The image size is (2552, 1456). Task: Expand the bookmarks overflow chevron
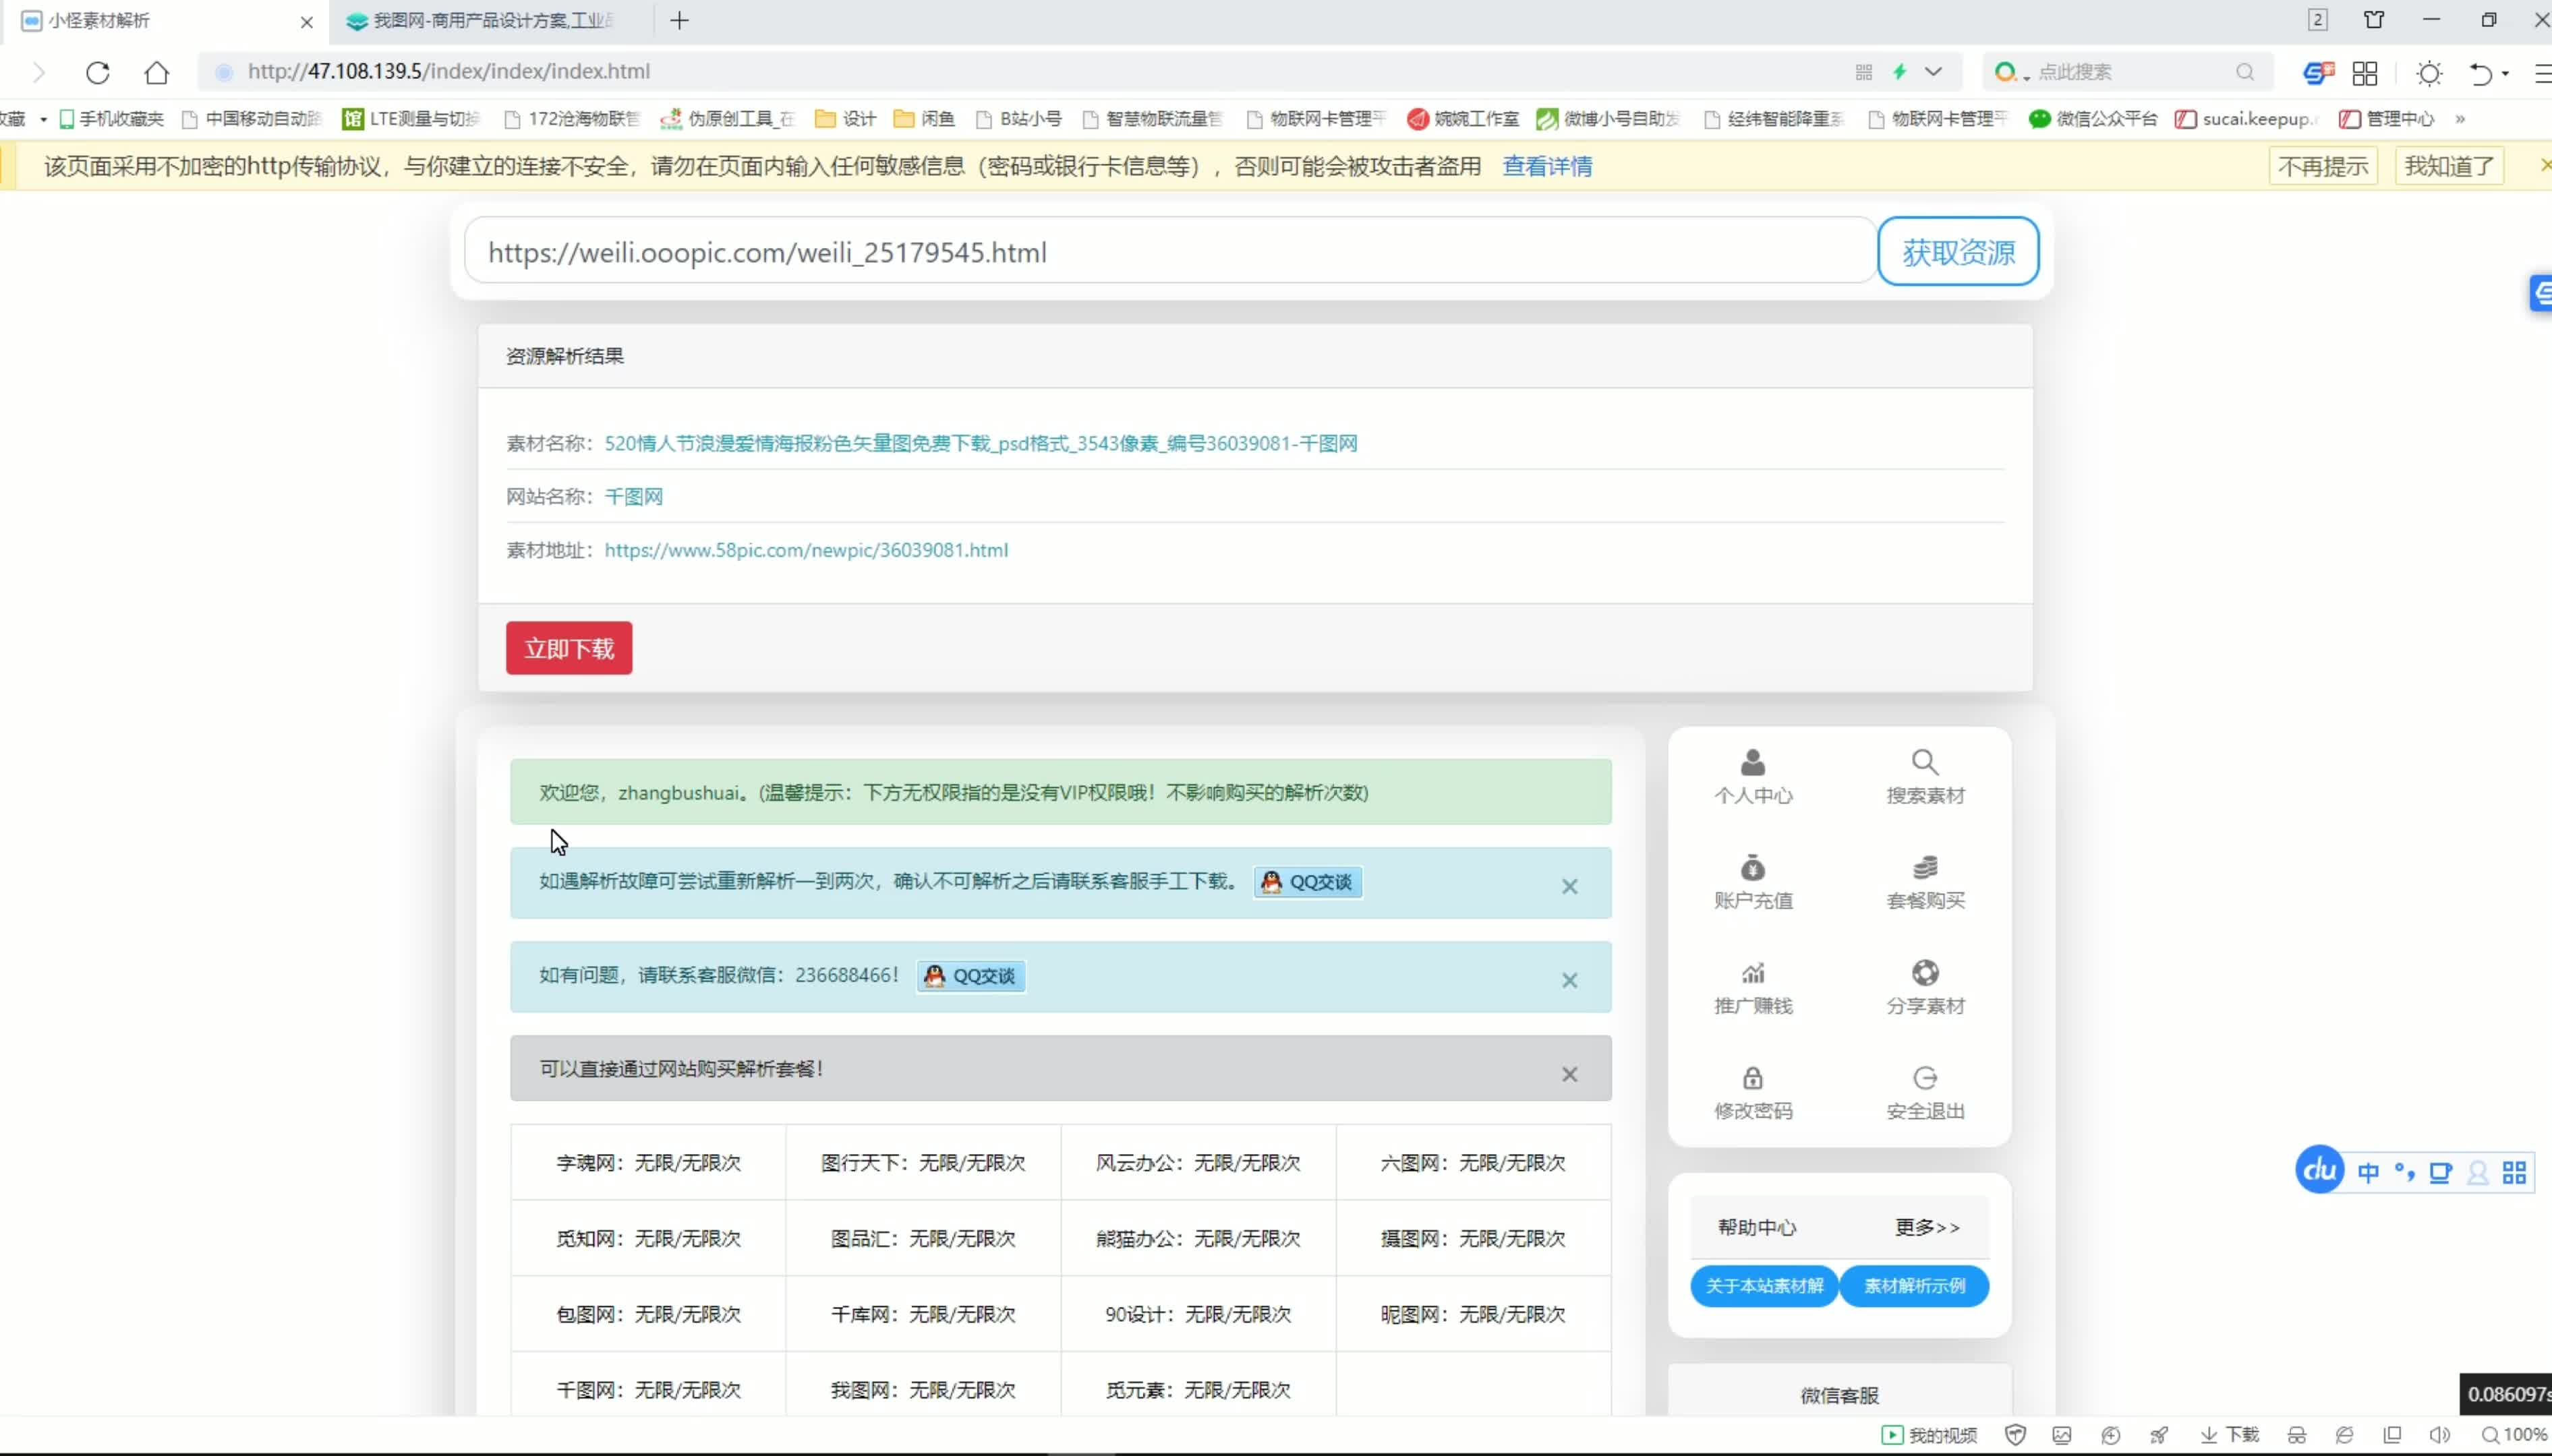(x=2459, y=119)
